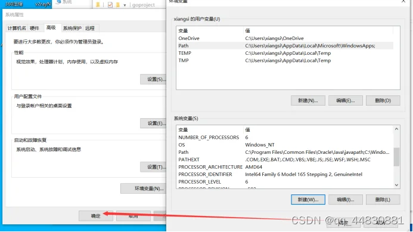The image size is (413, 232).
Task: Click scroll up arrow in system variables list
Action: (396, 129)
